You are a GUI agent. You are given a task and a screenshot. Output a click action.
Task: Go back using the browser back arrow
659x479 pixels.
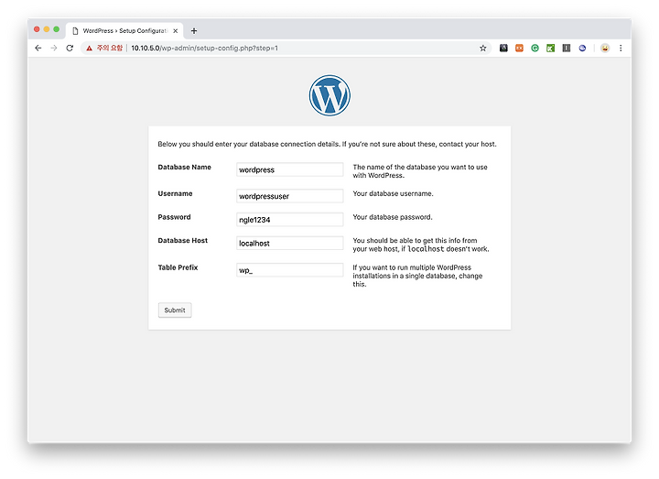click(x=38, y=49)
